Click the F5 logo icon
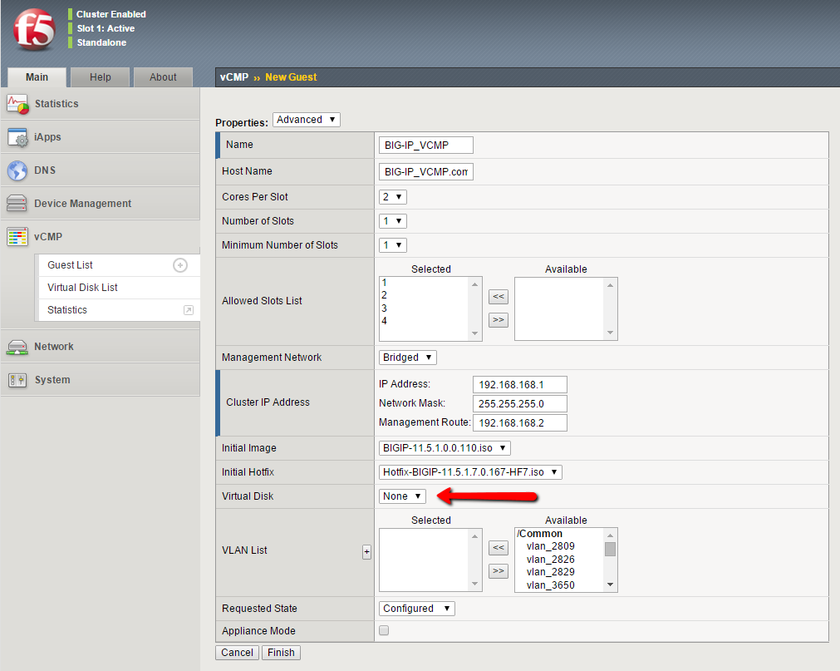 [x=34, y=30]
